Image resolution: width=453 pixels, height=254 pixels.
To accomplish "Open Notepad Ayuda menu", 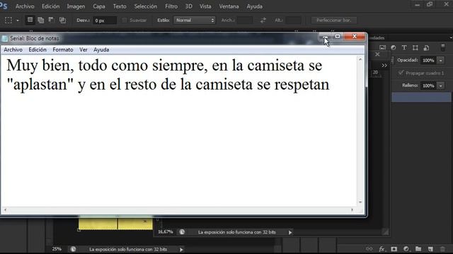I will 101,49.
